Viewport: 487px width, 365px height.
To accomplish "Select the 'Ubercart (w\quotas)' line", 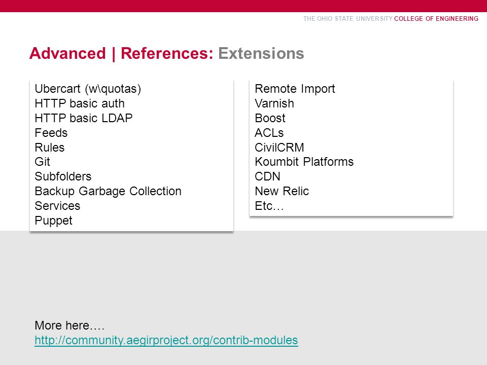I will click(88, 89).
